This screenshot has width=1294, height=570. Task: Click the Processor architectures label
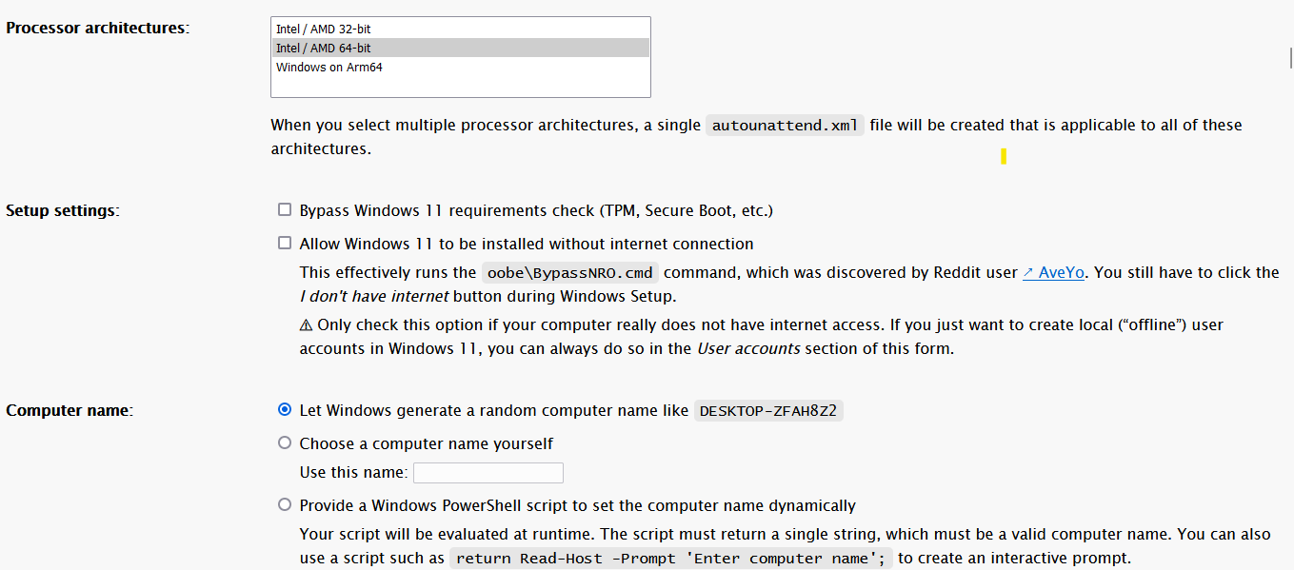point(97,28)
